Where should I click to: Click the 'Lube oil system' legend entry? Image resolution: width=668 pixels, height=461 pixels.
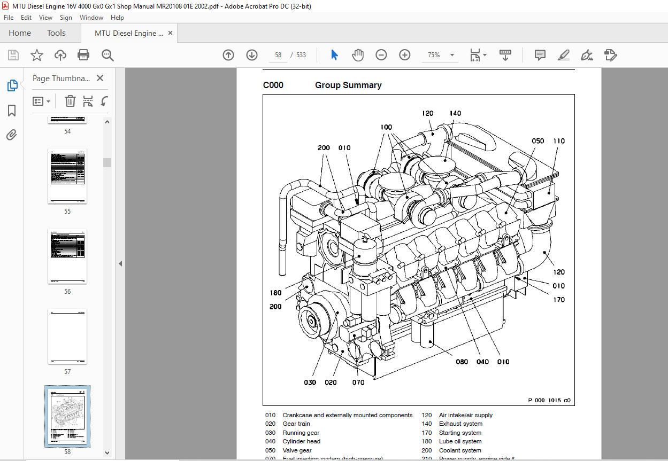460,441
